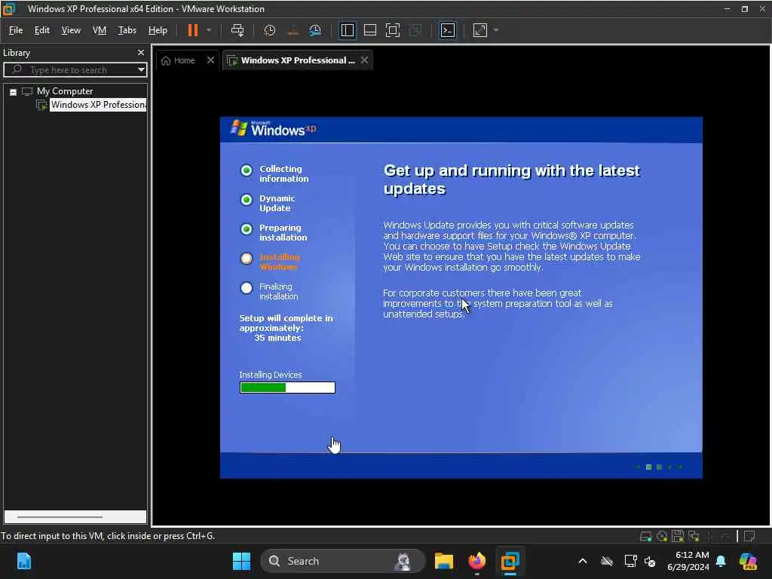Click the OneDrive cloud tray icon
Screen dimensions: 772x579
point(607,561)
